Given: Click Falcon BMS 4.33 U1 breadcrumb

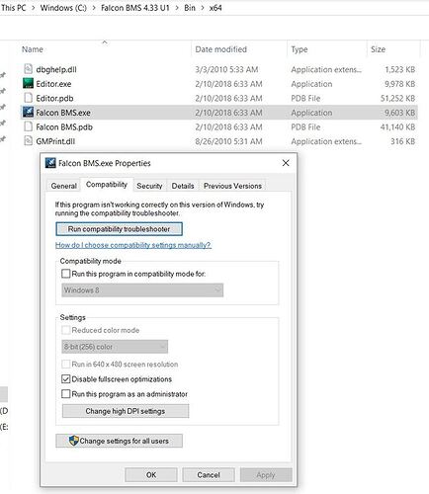Looking at the screenshot, I should 135,8.
